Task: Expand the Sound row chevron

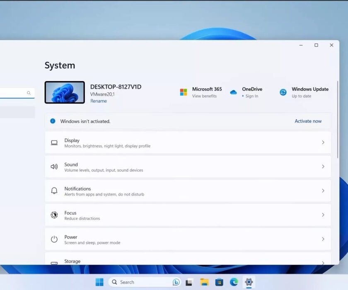Action: [323, 167]
